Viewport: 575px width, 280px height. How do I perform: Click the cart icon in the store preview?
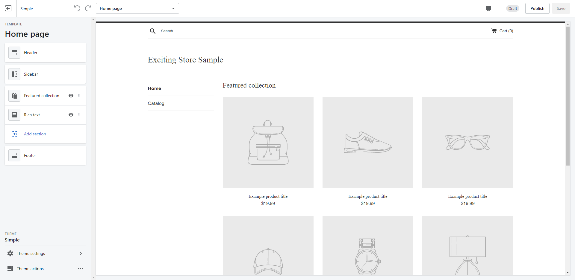494,31
